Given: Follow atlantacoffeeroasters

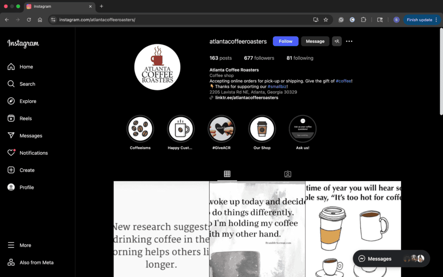Looking at the screenshot, I should tap(286, 41).
